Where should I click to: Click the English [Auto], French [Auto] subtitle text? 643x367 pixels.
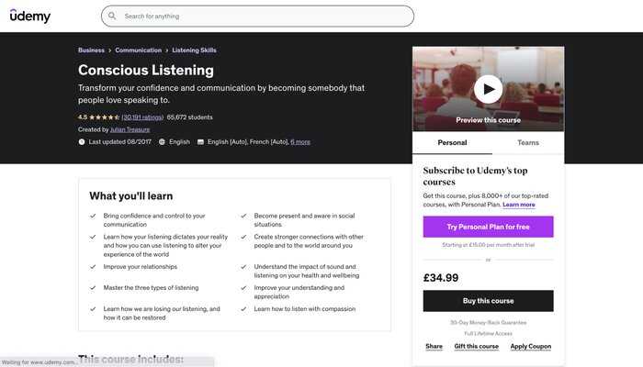(x=248, y=141)
